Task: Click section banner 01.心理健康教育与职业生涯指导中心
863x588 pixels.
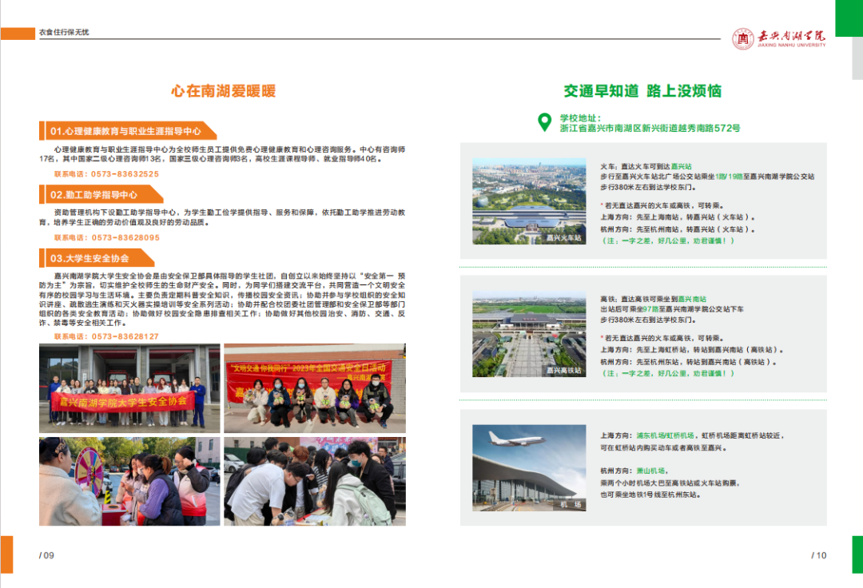Action: [128, 131]
